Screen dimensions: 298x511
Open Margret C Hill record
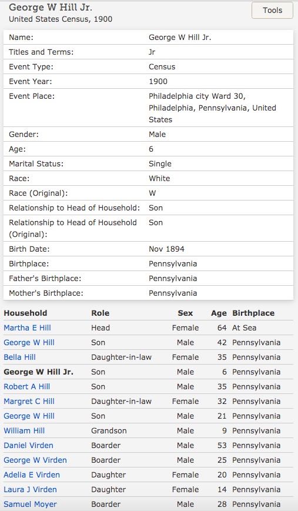[29, 401]
